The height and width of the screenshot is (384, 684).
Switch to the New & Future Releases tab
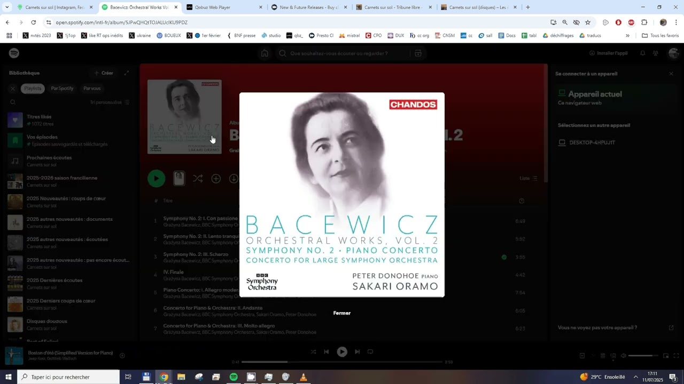[309, 7]
